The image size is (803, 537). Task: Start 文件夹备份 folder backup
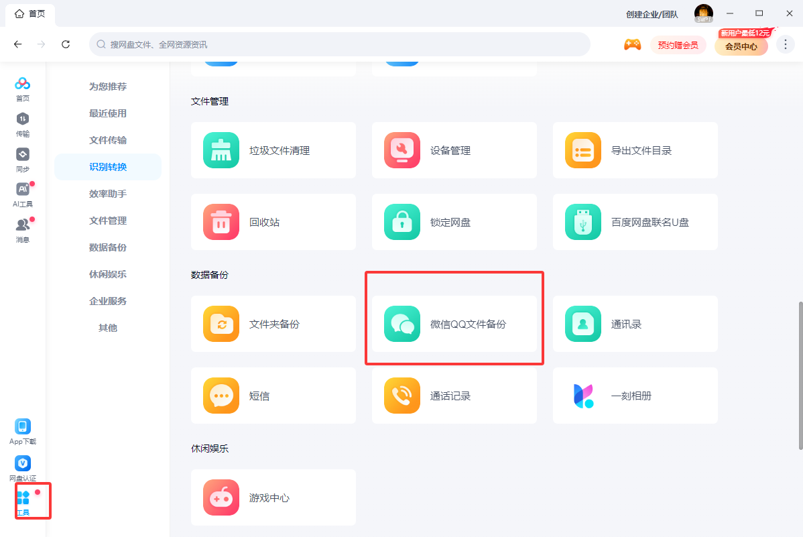[x=273, y=323]
